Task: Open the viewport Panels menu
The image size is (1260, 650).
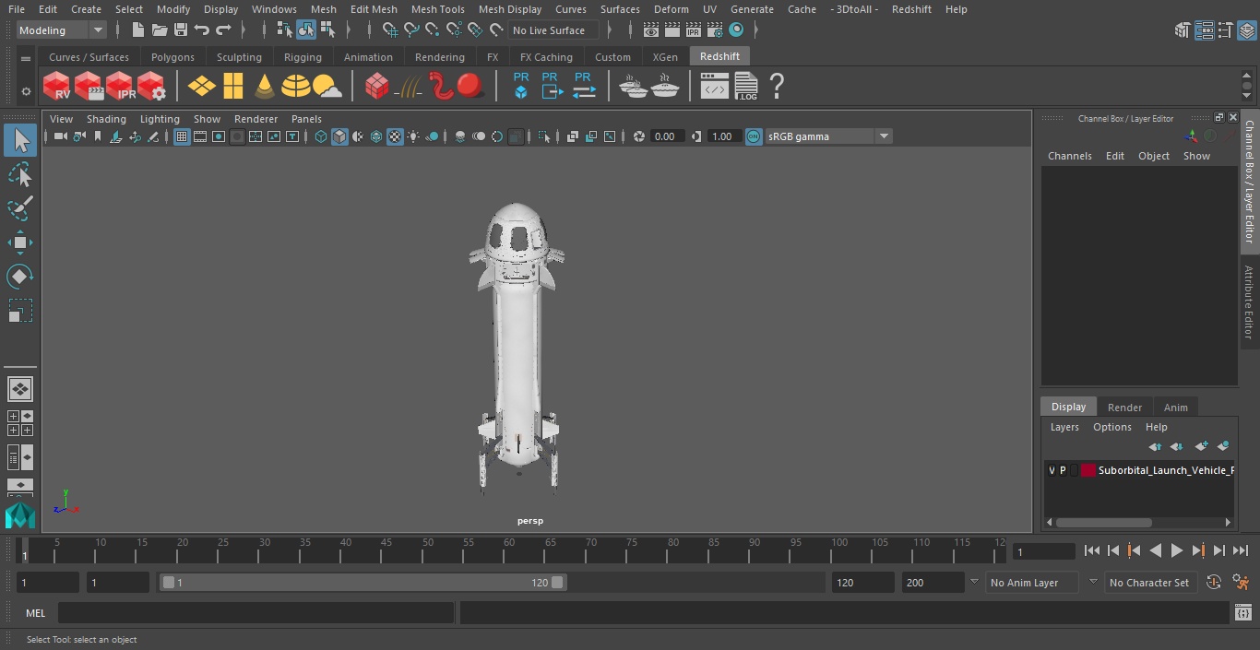Action: (306, 119)
